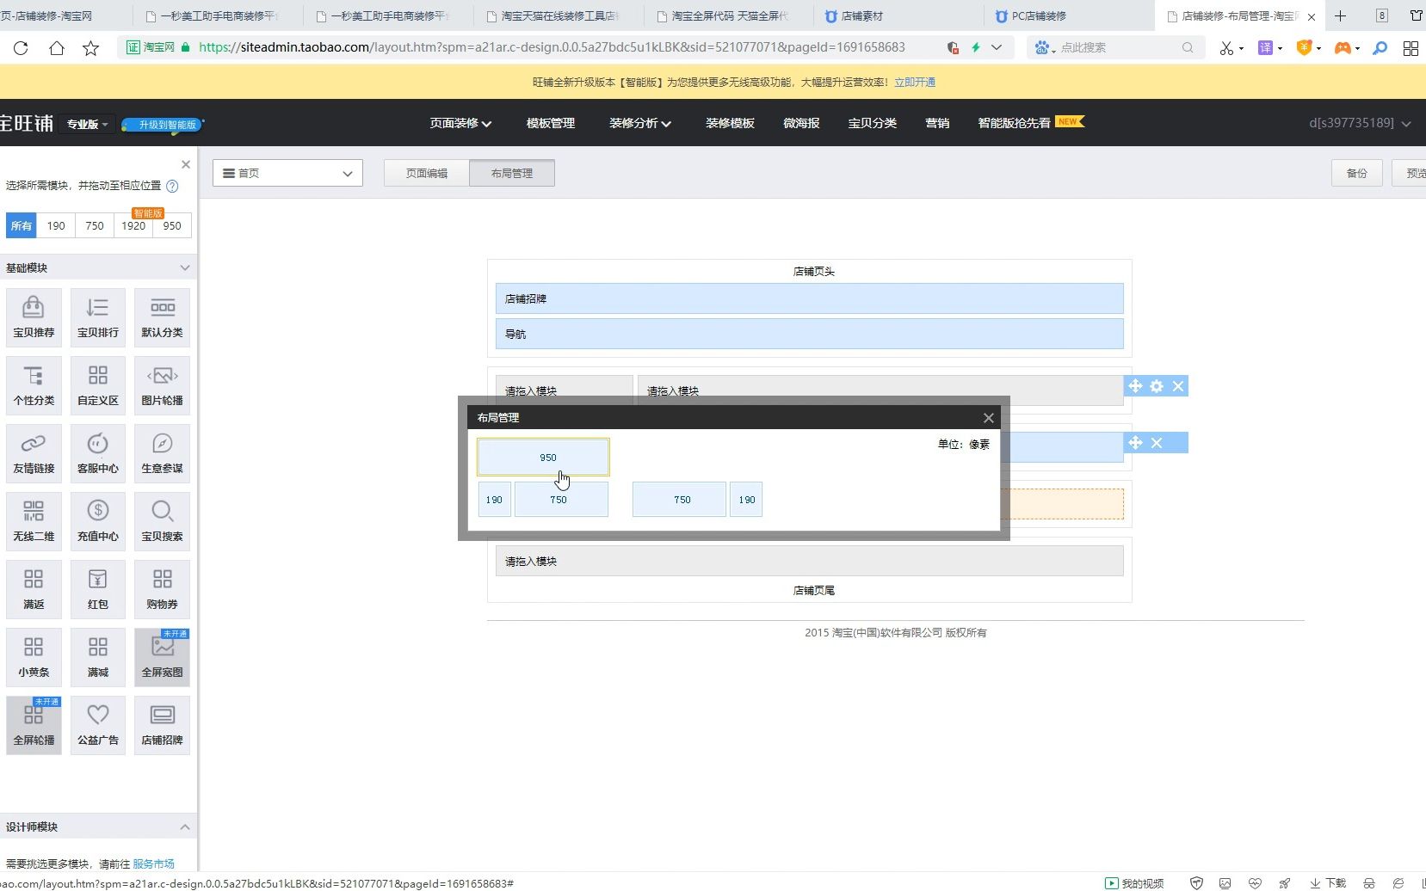Open 宝贝分类 menu item

[x=873, y=123]
